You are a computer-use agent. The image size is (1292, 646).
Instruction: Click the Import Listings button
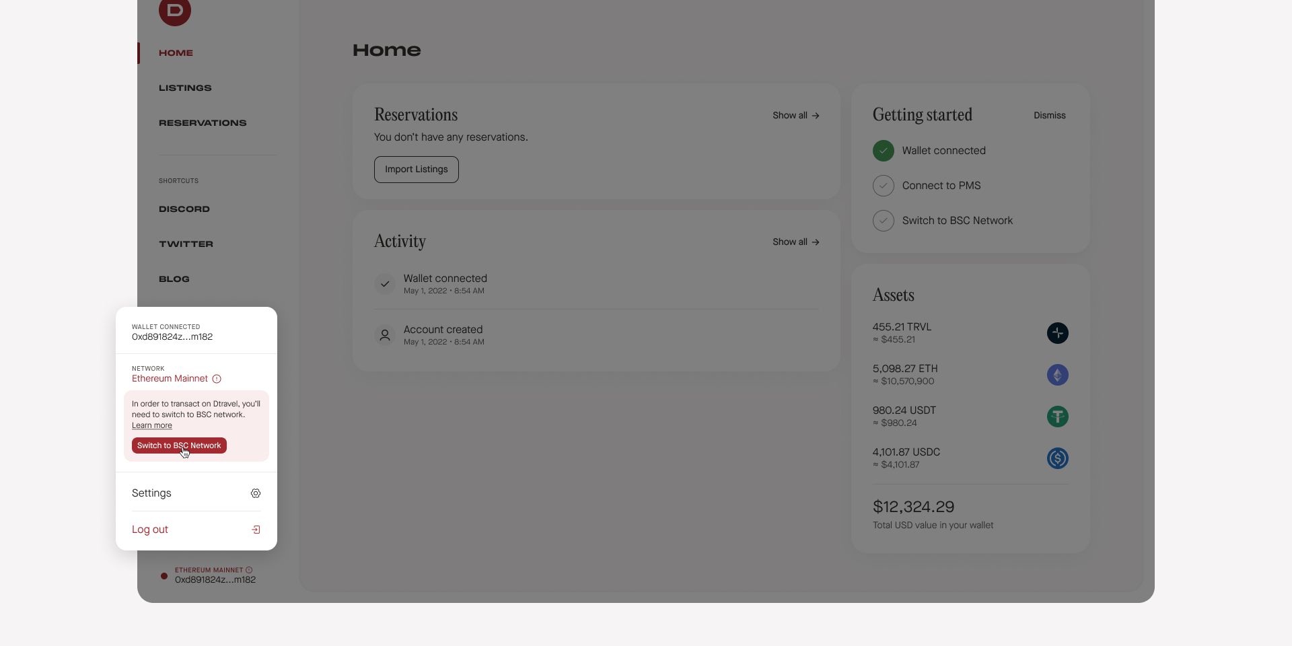click(415, 169)
